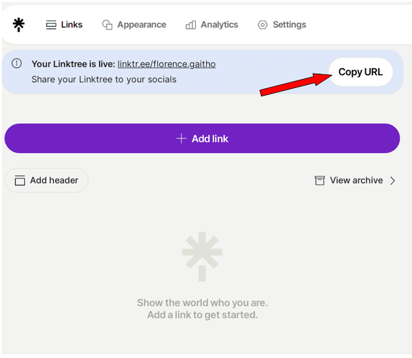The image size is (412, 358).
Task: Open the Links tab
Action: (64, 25)
